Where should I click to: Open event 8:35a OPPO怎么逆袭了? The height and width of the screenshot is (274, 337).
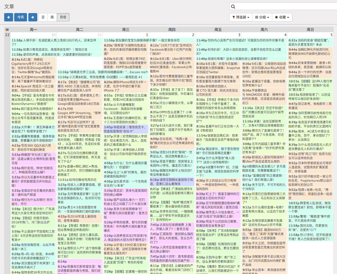(x=172, y=116)
